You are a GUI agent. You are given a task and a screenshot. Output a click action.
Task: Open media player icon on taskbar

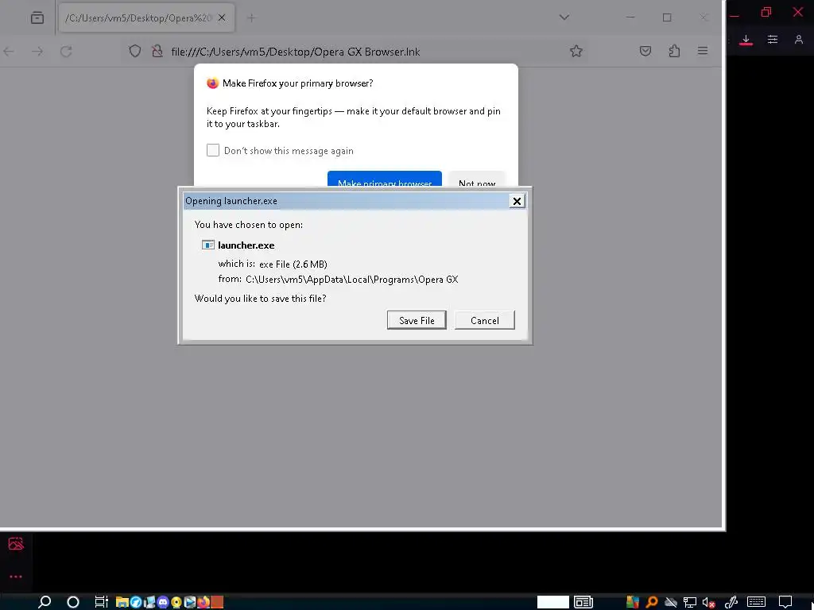(x=189, y=602)
